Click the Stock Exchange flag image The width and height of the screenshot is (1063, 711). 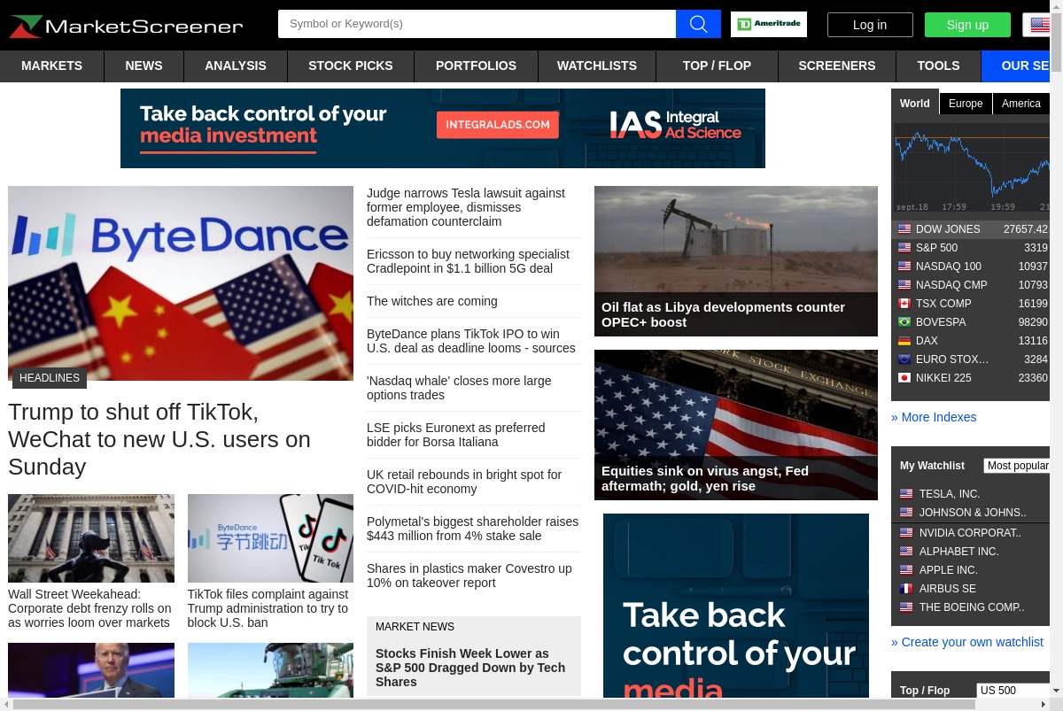pyautogui.click(x=736, y=425)
